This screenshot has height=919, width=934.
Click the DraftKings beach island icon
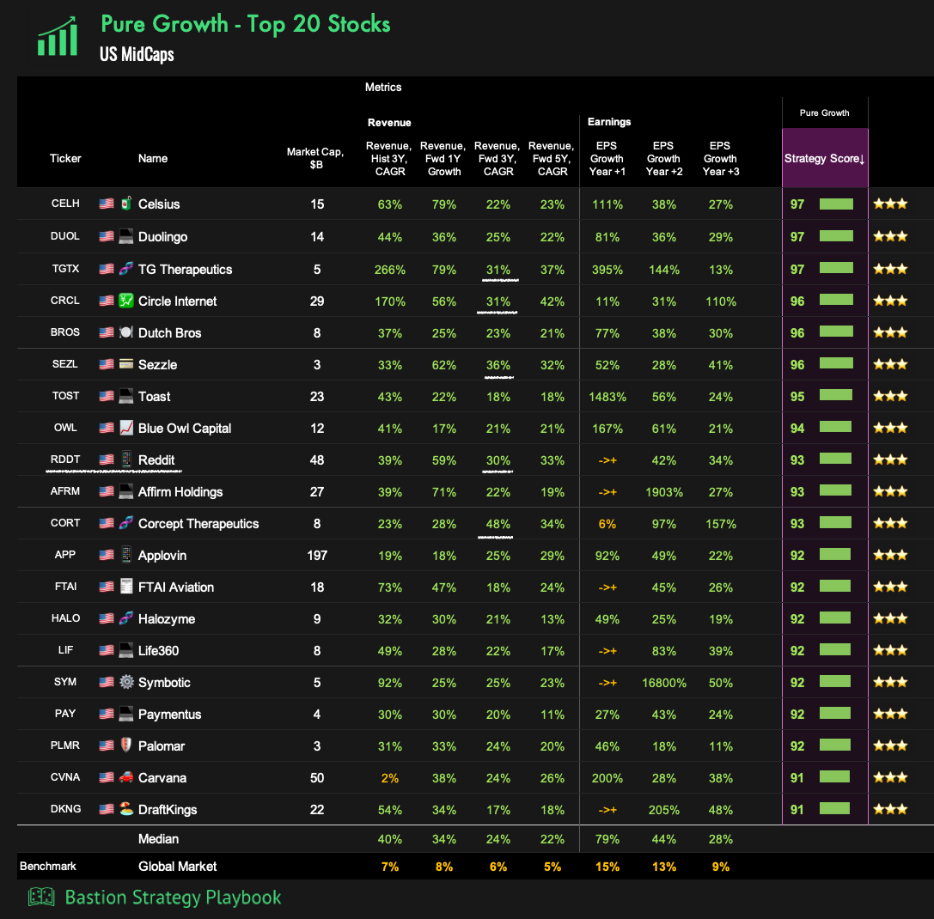[125, 808]
